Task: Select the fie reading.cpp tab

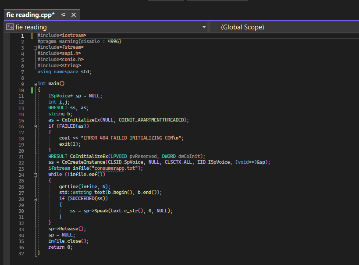Action: (x=31, y=14)
